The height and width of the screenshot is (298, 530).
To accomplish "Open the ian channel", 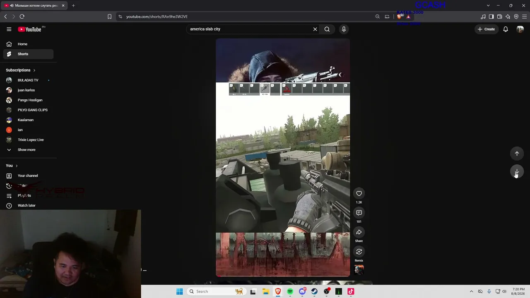I will tap(28, 130).
